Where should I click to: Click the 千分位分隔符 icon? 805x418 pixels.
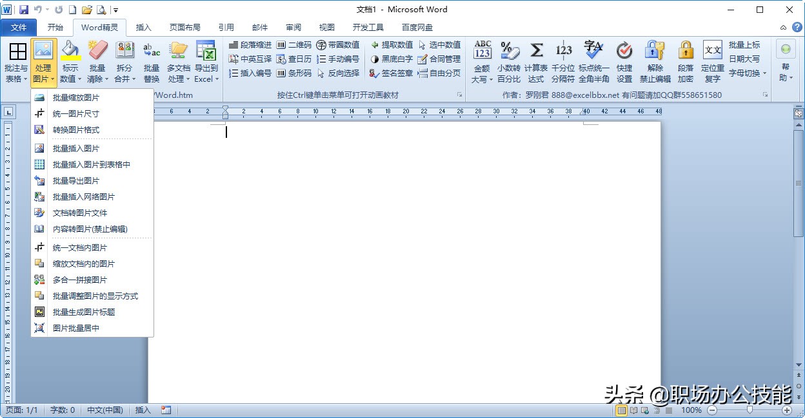563,62
